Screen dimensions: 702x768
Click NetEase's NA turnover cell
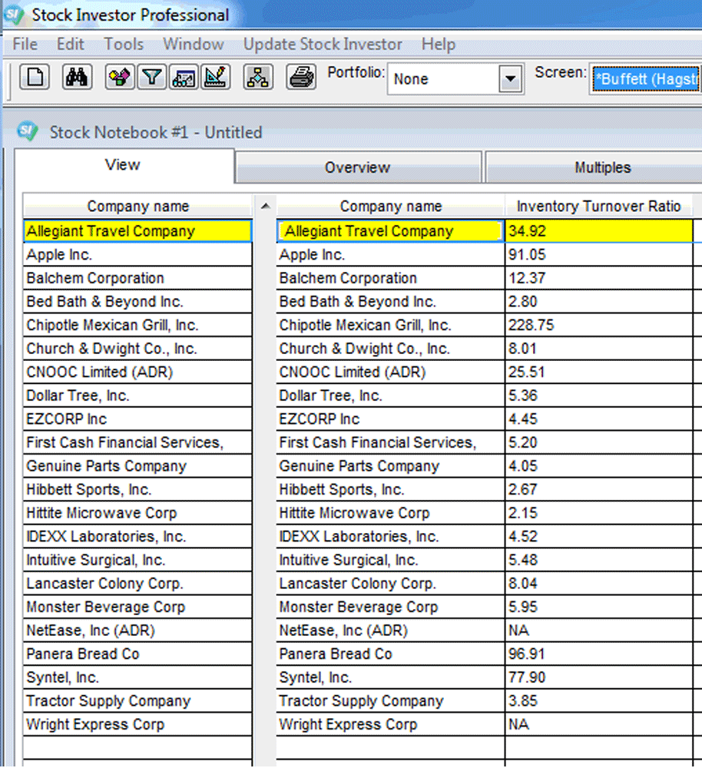pos(598,631)
